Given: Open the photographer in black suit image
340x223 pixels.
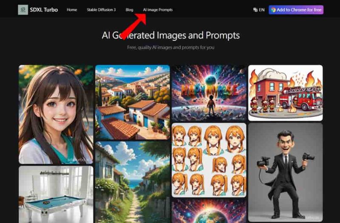Looking at the screenshot, I should (x=285, y=172).
